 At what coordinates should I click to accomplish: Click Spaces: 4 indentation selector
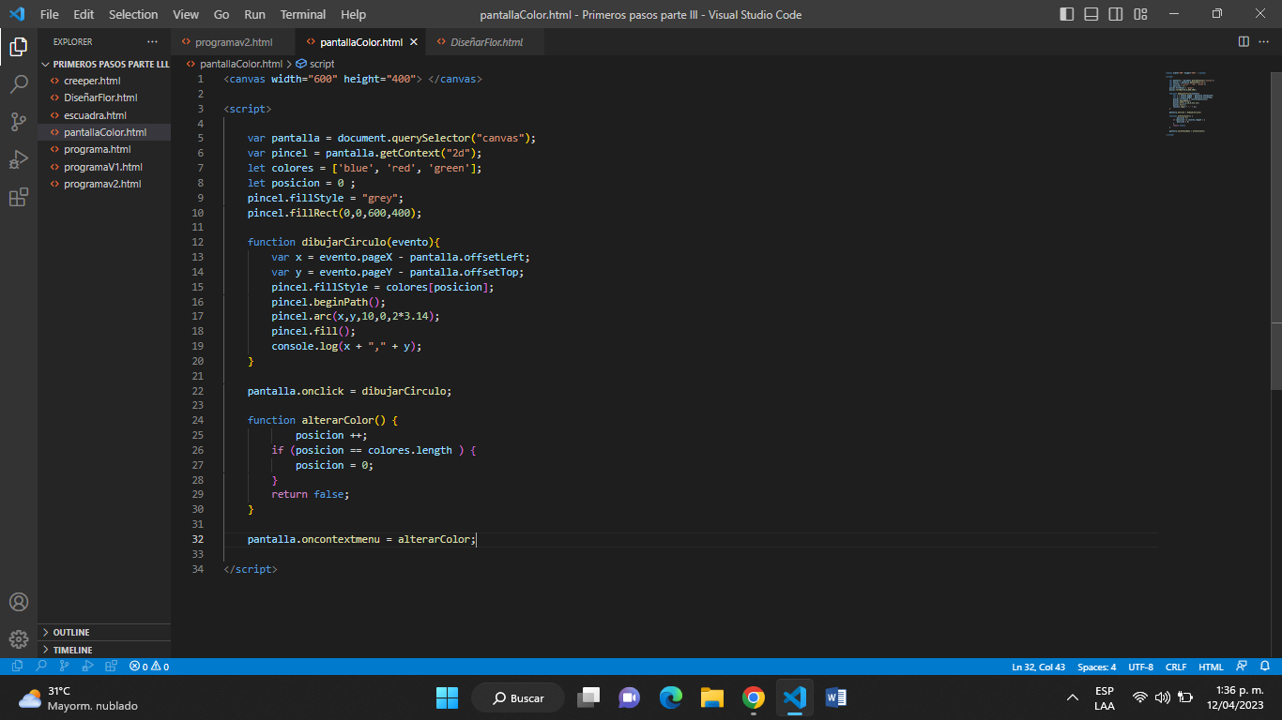click(1096, 667)
